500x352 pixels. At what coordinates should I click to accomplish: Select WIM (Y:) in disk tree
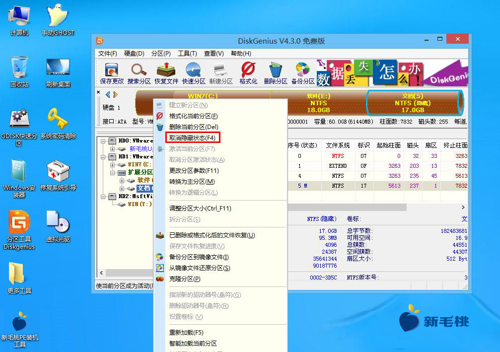(140, 205)
